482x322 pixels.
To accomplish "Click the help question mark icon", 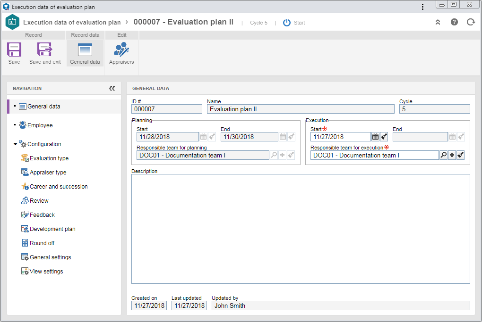I will pyautogui.click(x=454, y=22).
